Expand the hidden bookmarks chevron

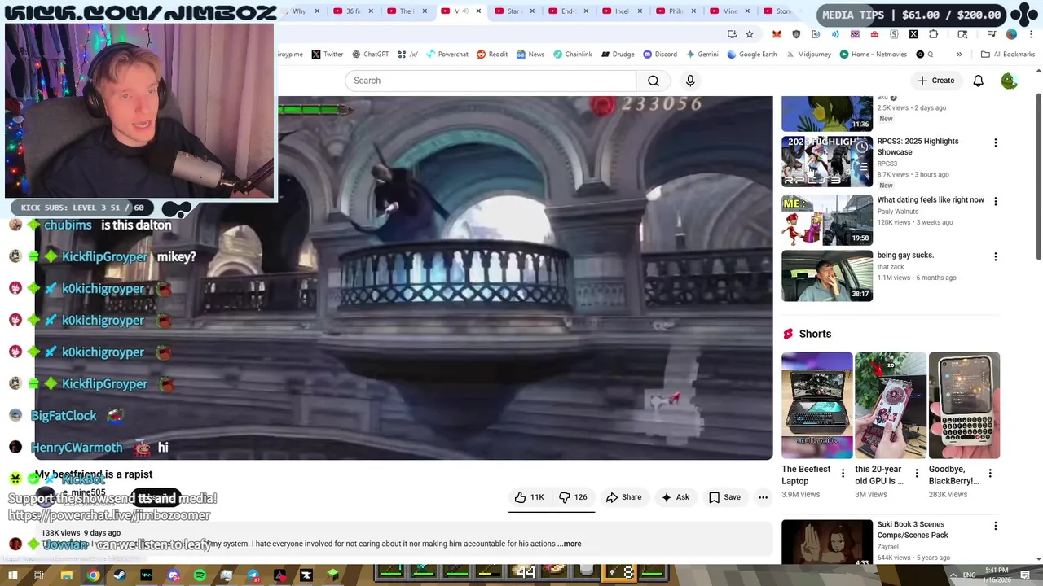pyautogui.click(x=959, y=55)
